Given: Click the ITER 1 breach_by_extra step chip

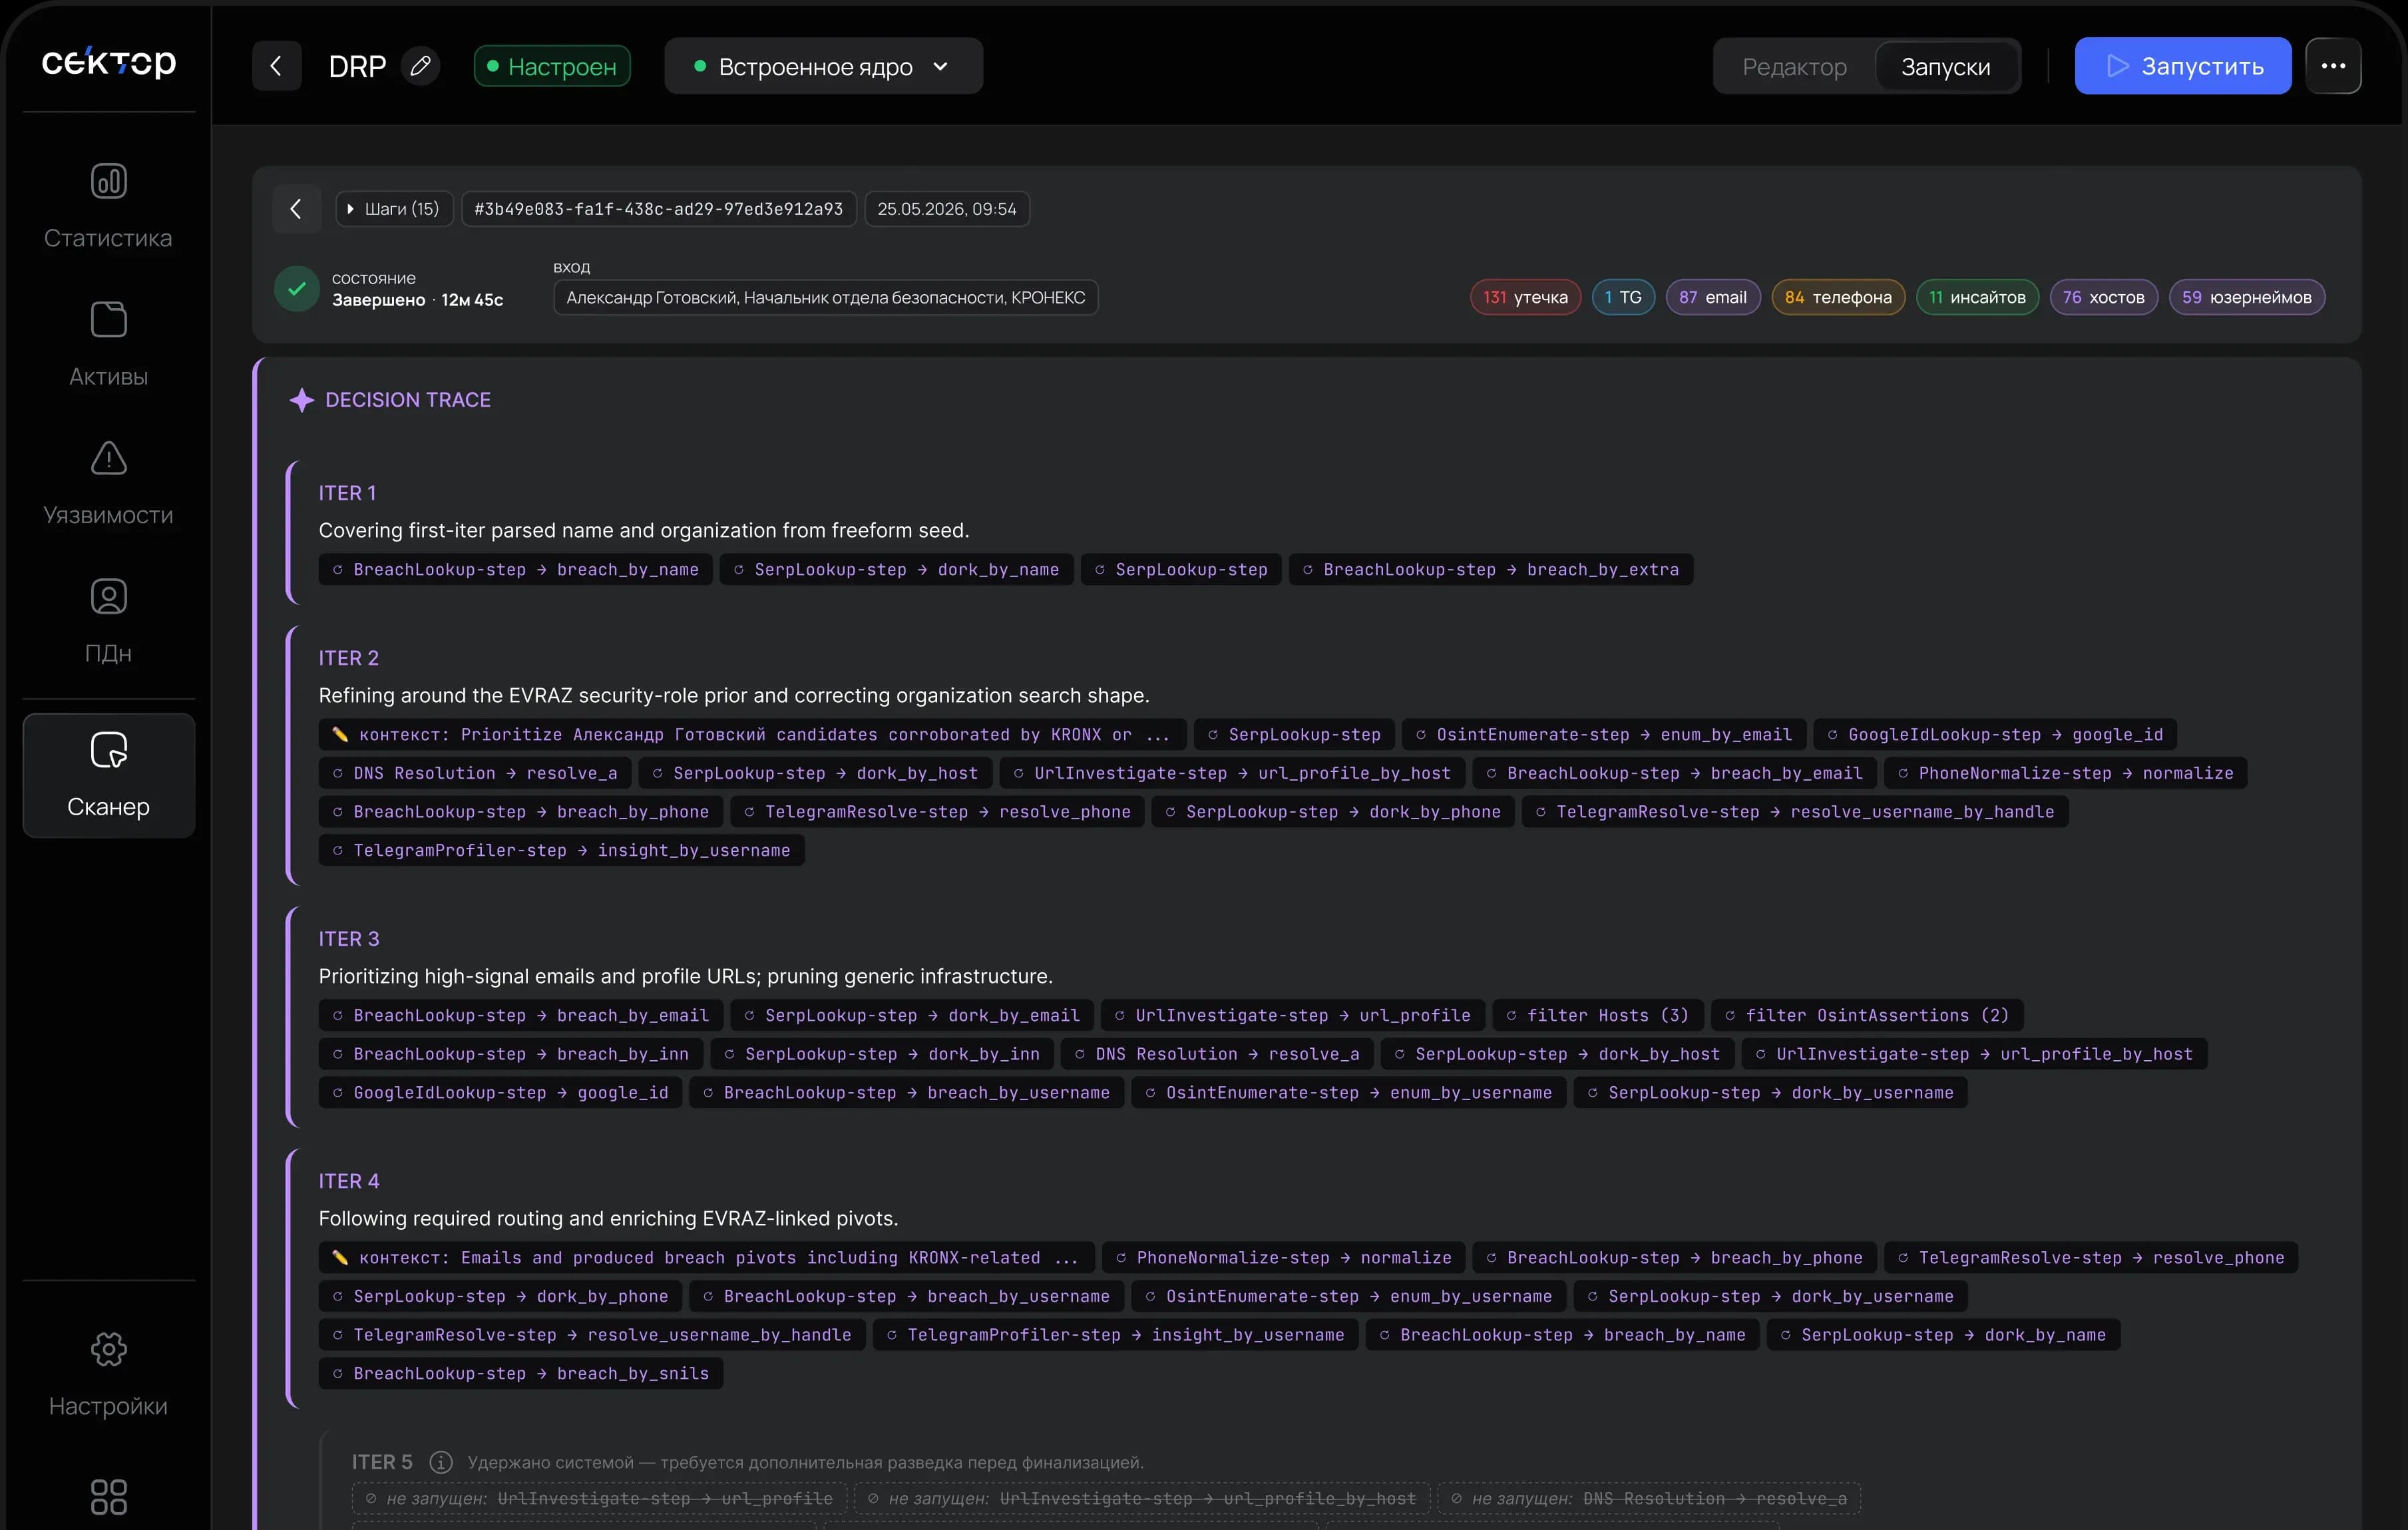Looking at the screenshot, I should click(1491, 570).
